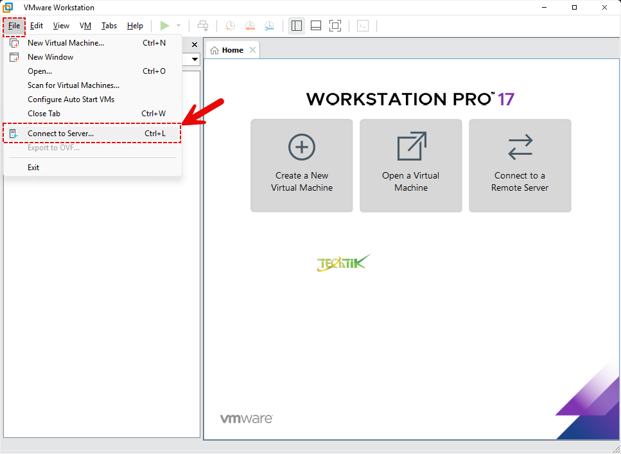This screenshot has height=454, width=621.
Task: Open a Virtual Machine from the home screen
Action: click(410, 165)
